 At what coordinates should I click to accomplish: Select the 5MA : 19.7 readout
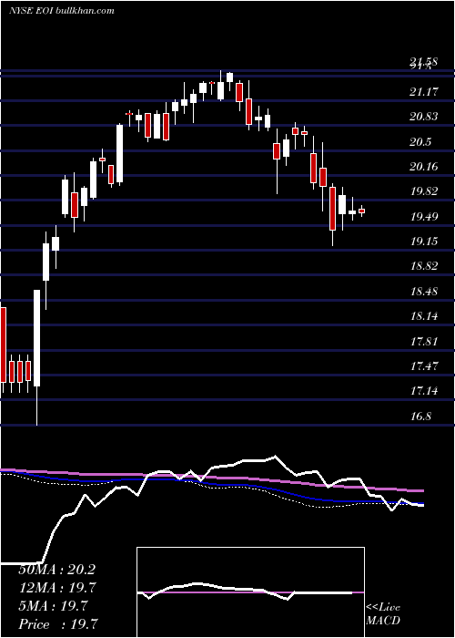53,606
